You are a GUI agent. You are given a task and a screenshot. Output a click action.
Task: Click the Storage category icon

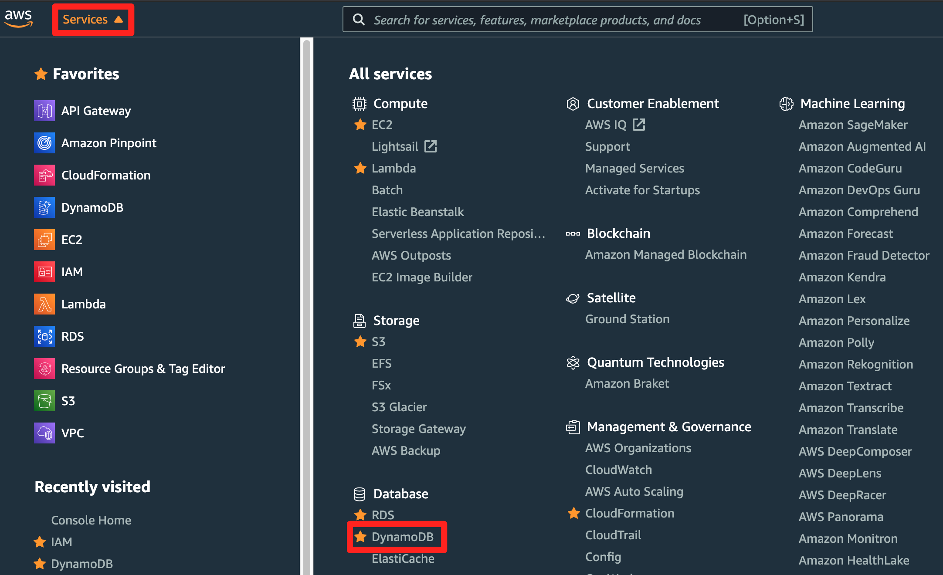[x=360, y=321]
